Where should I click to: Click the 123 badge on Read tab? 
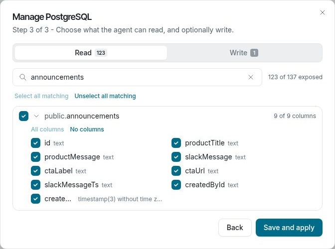pyautogui.click(x=101, y=53)
